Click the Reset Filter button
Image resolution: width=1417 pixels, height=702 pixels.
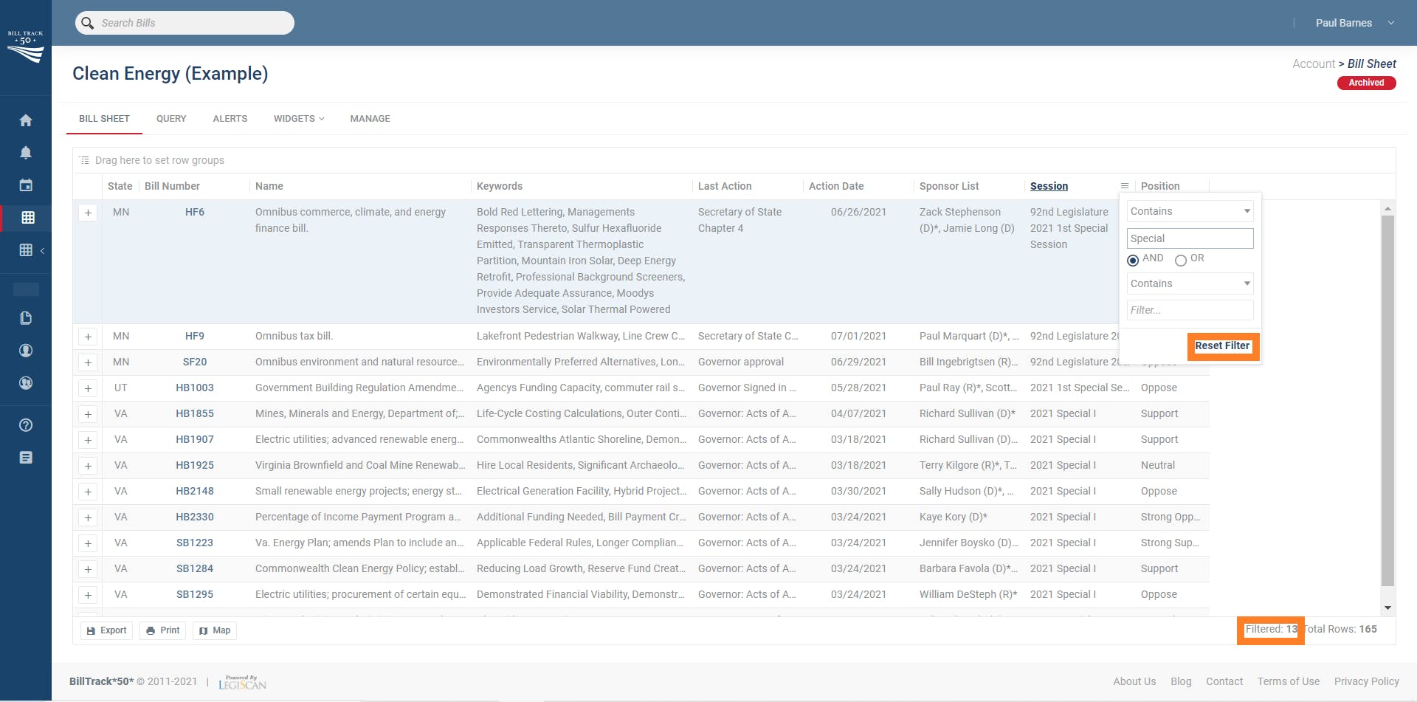point(1222,346)
